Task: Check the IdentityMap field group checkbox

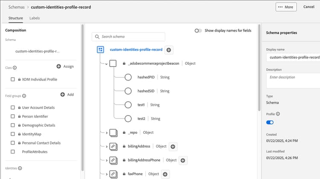Action: tap(13, 134)
